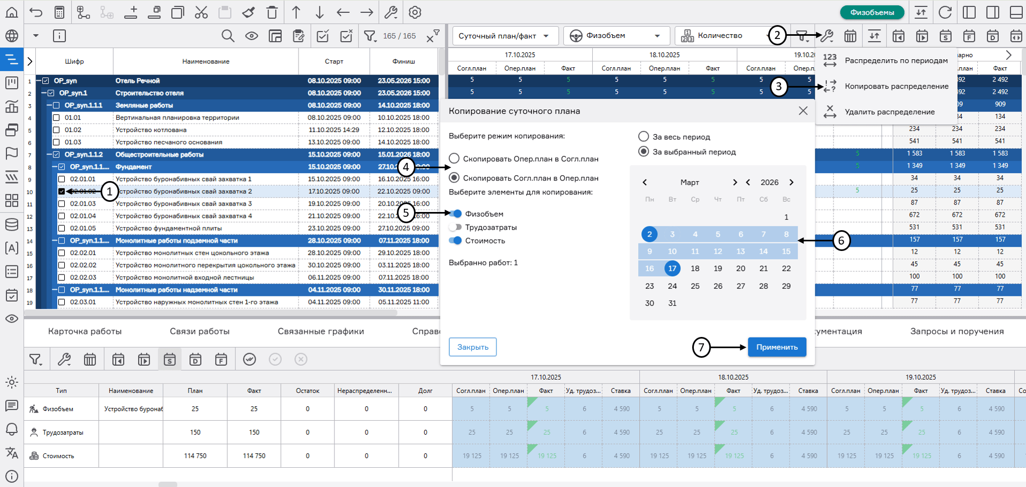The width and height of the screenshot is (1026, 487).
Task: Choose 'Копировать распределение' menu item
Action: click(x=896, y=86)
